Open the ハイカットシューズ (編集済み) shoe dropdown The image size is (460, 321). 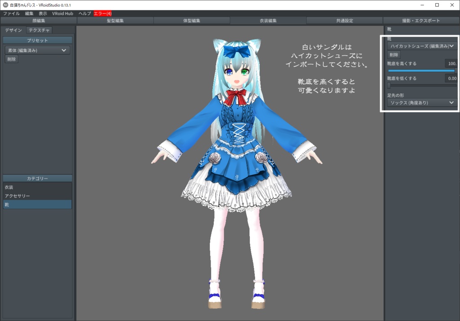(421, 45)
